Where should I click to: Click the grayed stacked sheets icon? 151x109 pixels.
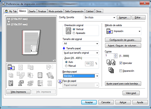pyautogui.click(x=11, y=75)
